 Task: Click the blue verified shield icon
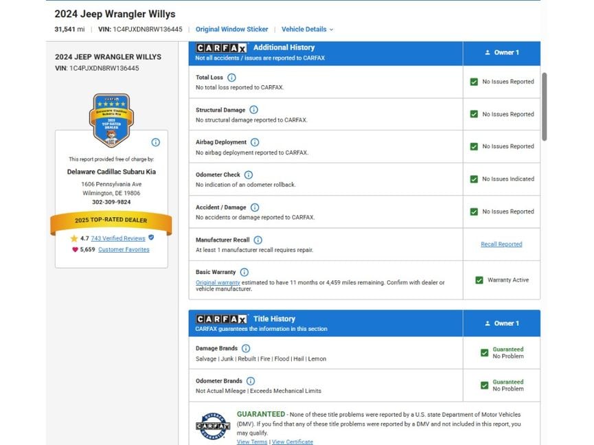coord(151,238)
